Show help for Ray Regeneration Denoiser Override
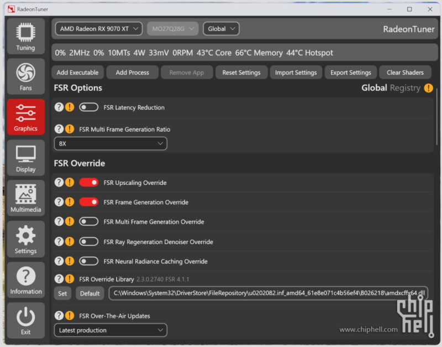 [59, 241]
